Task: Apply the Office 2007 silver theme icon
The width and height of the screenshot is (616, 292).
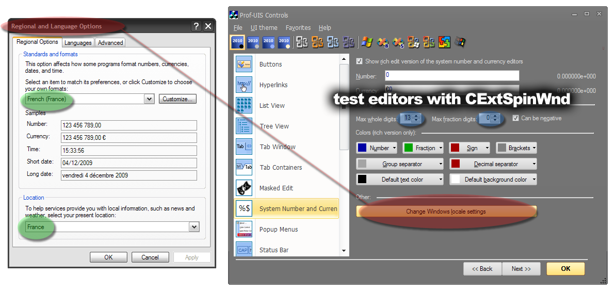Action: pos(302,42)
